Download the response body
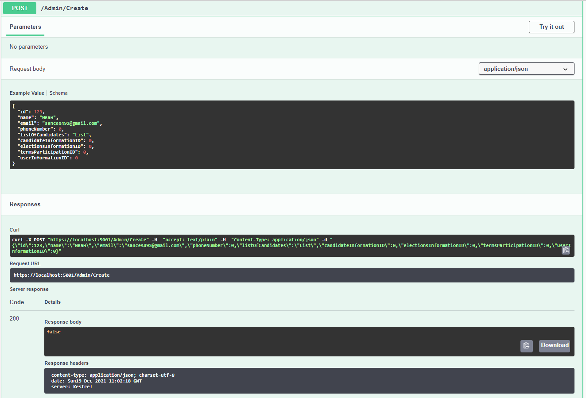 click(x=555, y=346)
